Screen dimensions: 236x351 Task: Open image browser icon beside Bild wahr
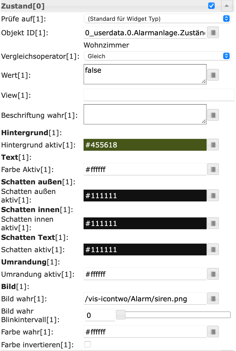pos(213,298)
